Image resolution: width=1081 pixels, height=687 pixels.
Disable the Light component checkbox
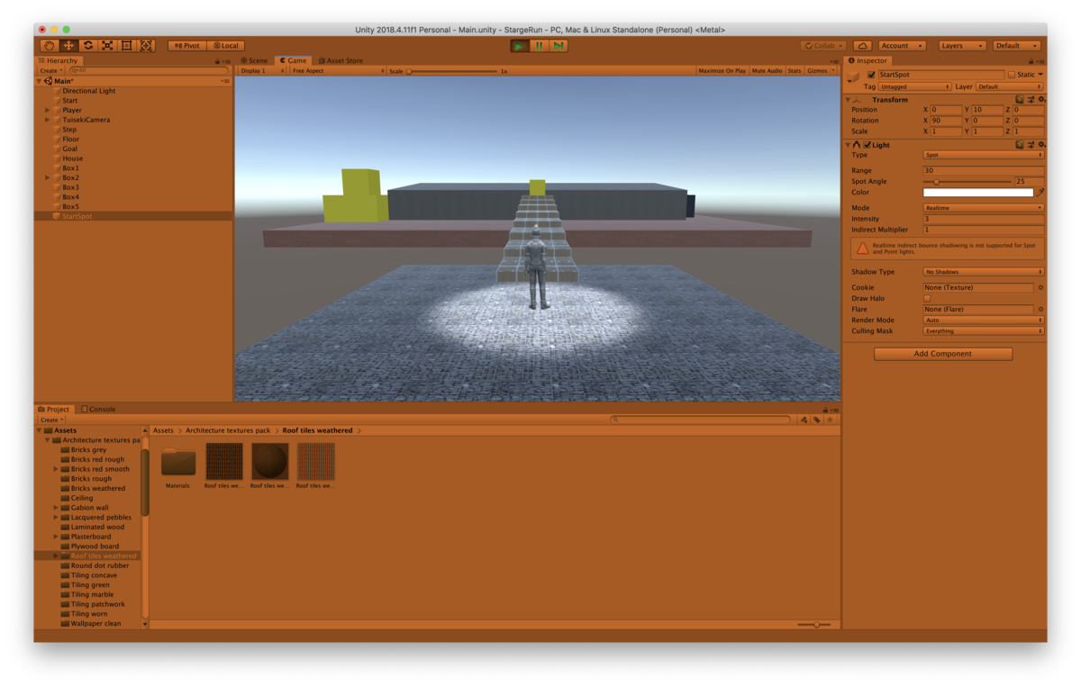(868, 144)
